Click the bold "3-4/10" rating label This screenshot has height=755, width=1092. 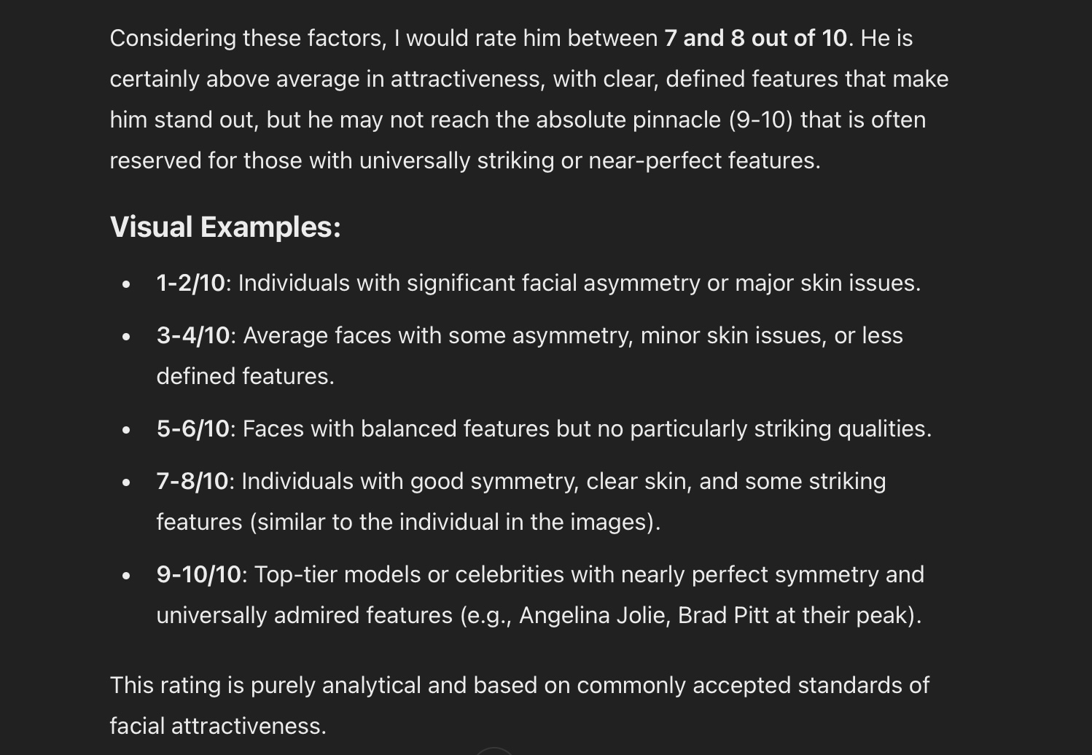192,335
